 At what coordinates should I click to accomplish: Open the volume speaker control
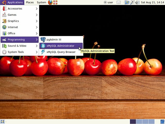137,2
